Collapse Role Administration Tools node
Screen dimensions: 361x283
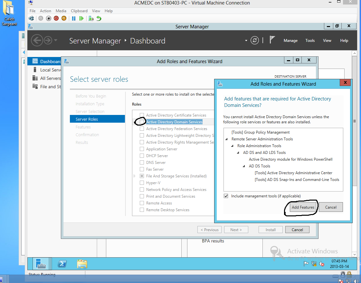pyautogui.click(x=232, y=146)
